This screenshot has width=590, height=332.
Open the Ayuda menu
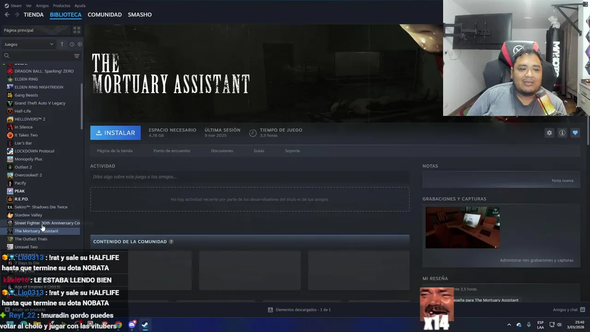80,6
